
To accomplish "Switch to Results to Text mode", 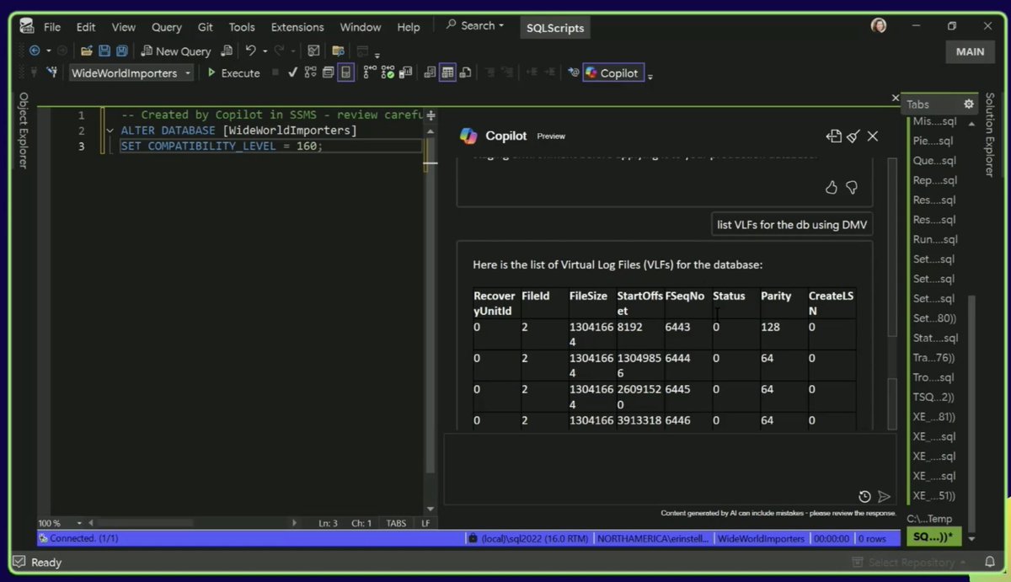I will click(x=430, y=72).
